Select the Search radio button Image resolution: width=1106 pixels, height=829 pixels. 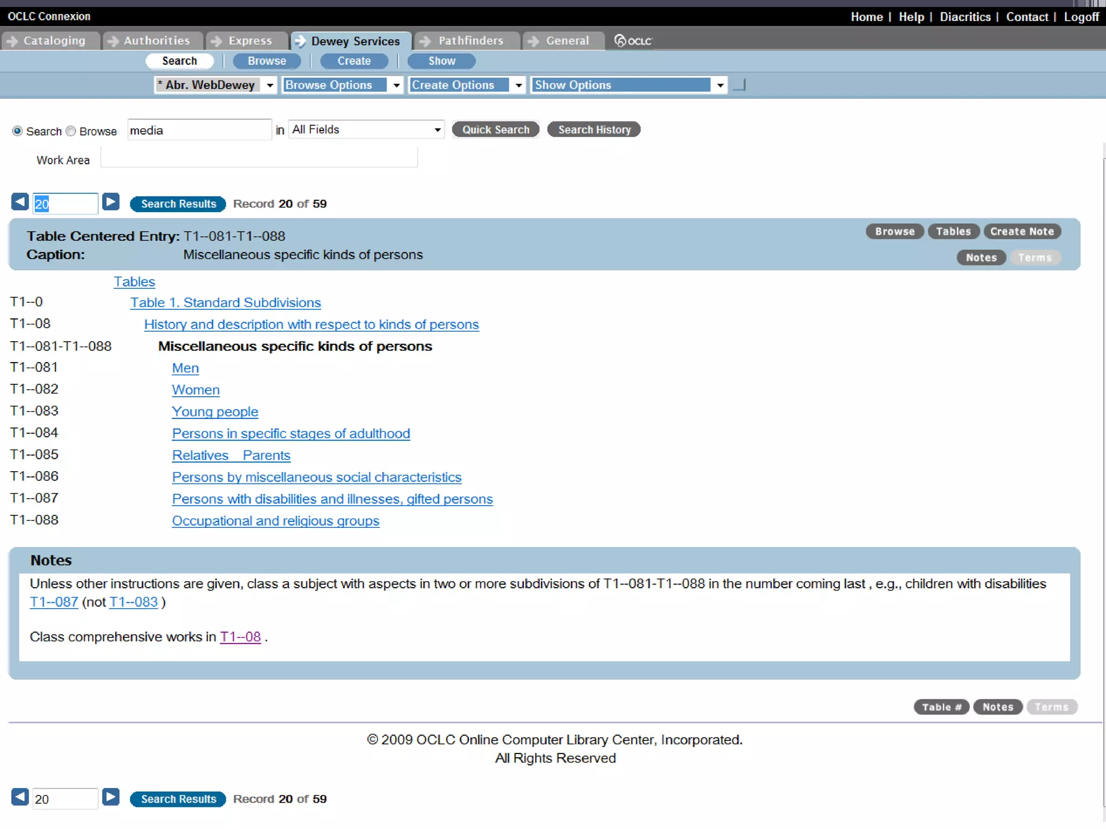(17, 131)
